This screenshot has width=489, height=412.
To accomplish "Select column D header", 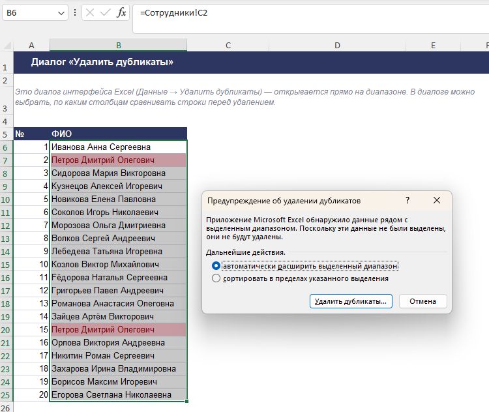I will click(337, 46).
